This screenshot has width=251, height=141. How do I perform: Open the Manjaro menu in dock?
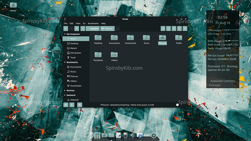click(x=97, y=136)
